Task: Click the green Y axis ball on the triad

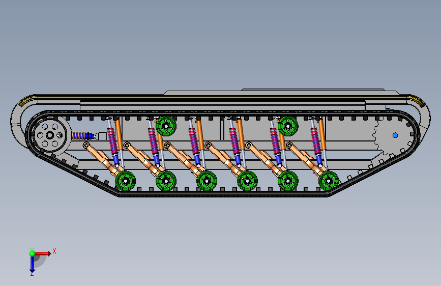Action: pyautogui.click(x=32, y=253)
